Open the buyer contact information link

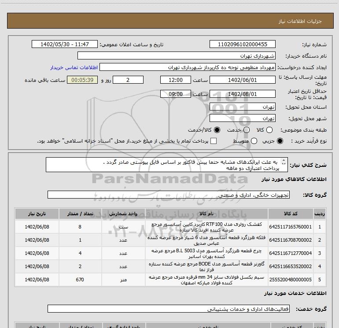pyautogui.click(x=74, y=67)
